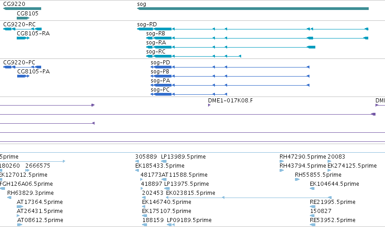Click the 202453 EST label
This screenshot has height=227, width=385.
click(x=152, y=193)
